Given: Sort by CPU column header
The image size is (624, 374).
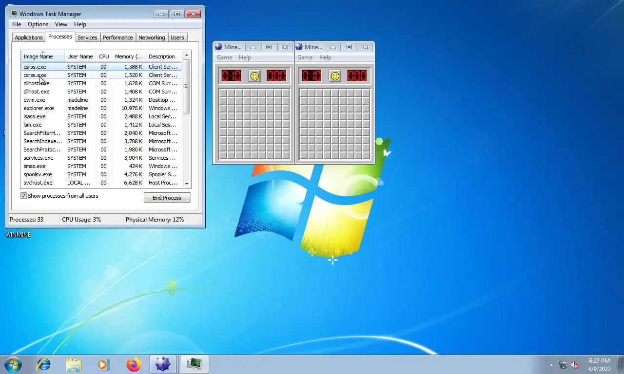Looking at the screenshot, I should (x=104, y=56).
